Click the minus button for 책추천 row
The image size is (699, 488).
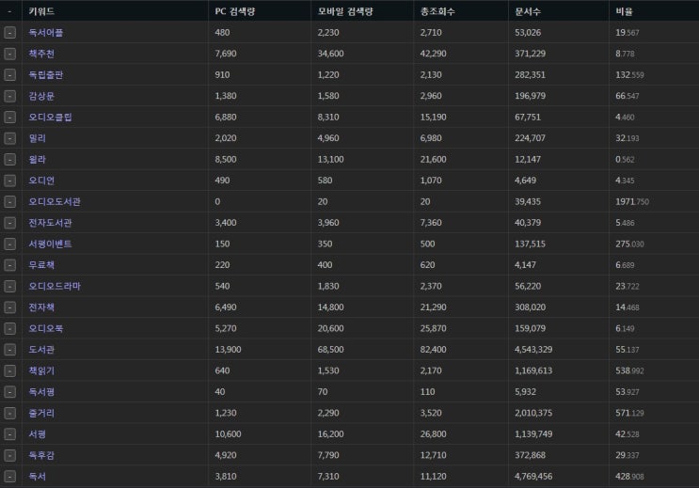pos(9,54)
